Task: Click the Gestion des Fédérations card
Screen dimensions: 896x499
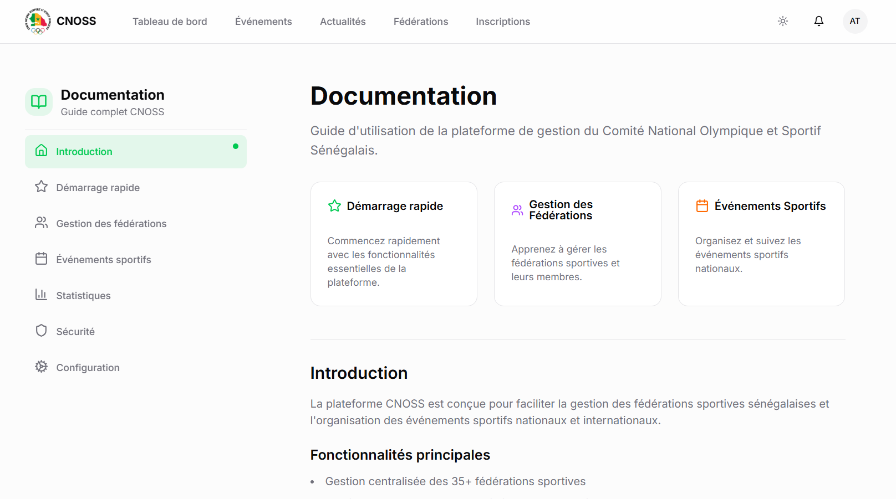Action: click(577, 244)
